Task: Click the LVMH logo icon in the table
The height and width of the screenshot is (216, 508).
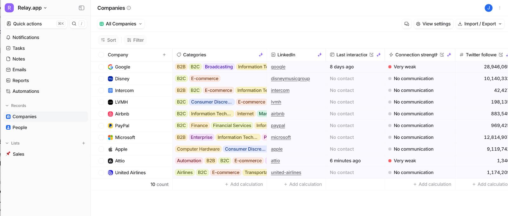Action: click(110, 102)
